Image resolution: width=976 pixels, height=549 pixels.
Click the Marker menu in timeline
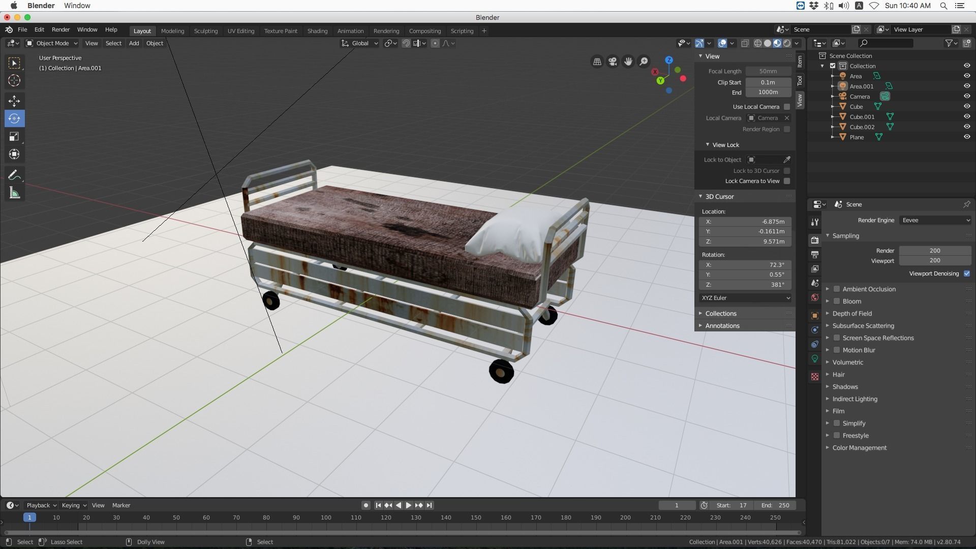point(121,505)
